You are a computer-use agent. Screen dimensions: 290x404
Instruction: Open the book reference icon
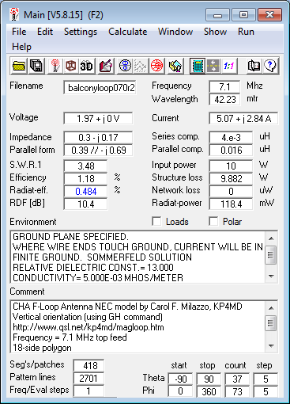254,66
